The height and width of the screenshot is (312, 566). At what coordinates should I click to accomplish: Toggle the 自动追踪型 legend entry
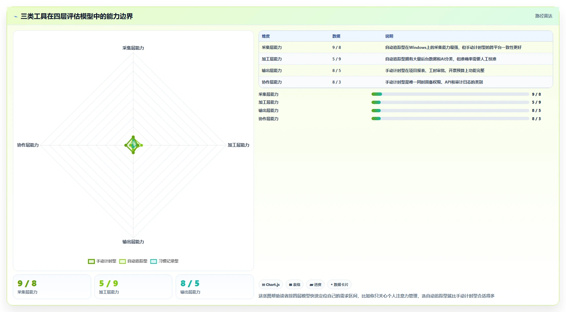pos(133,261)
